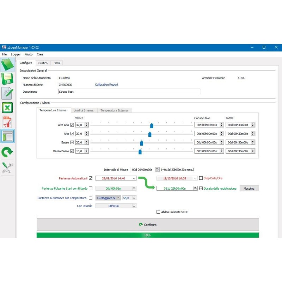Select the layout panel icon in sidebar
This screenshot has width=282, height=282.
(7, 136)
